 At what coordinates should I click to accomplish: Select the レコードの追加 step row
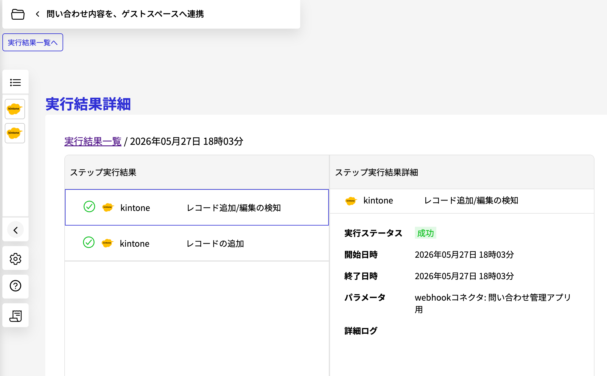coord(197,243)
